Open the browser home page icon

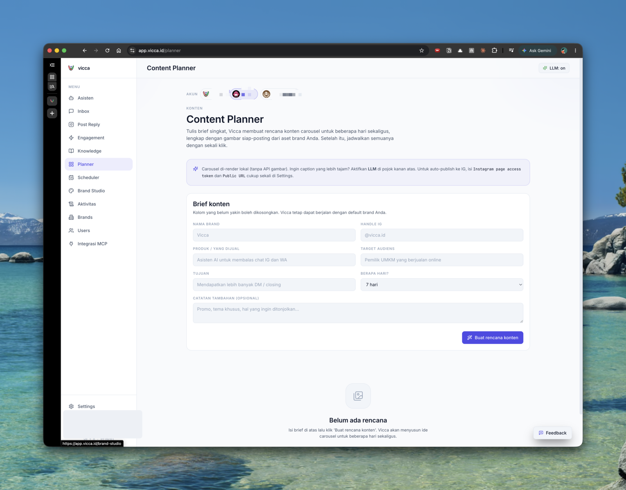click(x=119, y=50)
